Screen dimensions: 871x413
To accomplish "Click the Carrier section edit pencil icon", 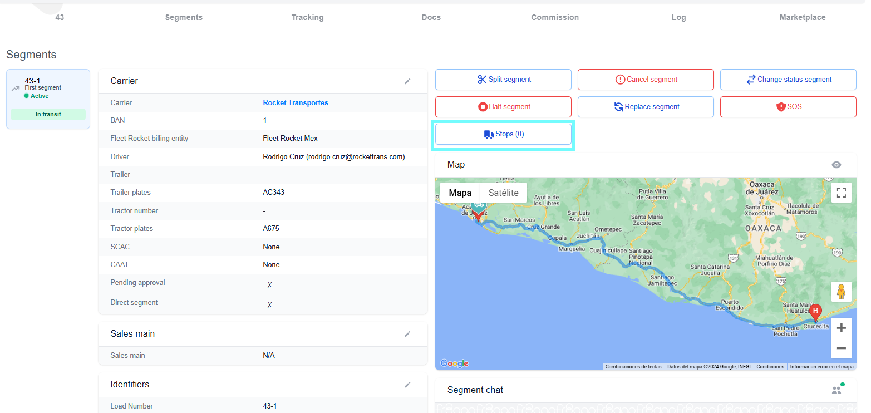I will coord(407,81).
